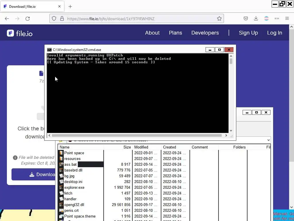The height and width of the screenshot is (221, 294).
Task: Close the Download | file.io tab
Action: pos(59,6)
